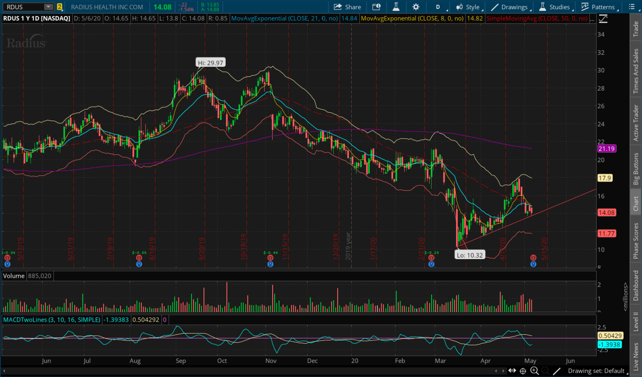
Task: Click last price 14.08 in header
Action: coord(162,7)
